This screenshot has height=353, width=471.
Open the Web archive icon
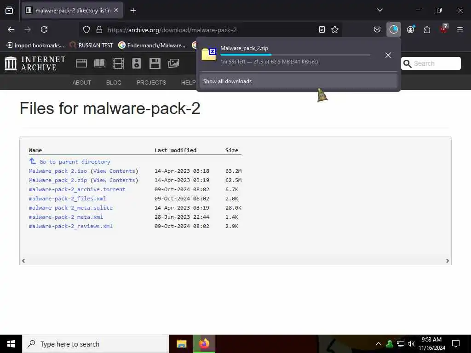point(81,63)
